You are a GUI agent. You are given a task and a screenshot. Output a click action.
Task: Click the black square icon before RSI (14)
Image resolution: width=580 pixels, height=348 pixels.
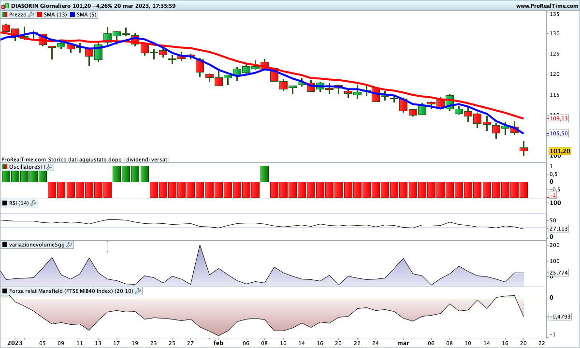pyautogui.click(x=5, y=203)
